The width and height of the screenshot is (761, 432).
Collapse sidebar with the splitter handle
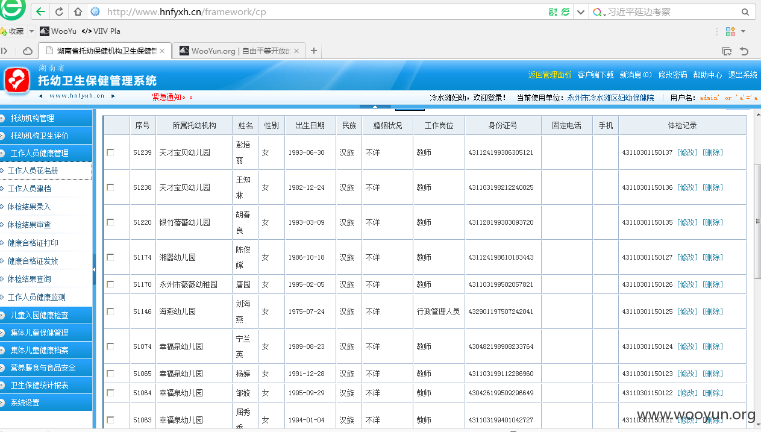(x=94, y=269)
